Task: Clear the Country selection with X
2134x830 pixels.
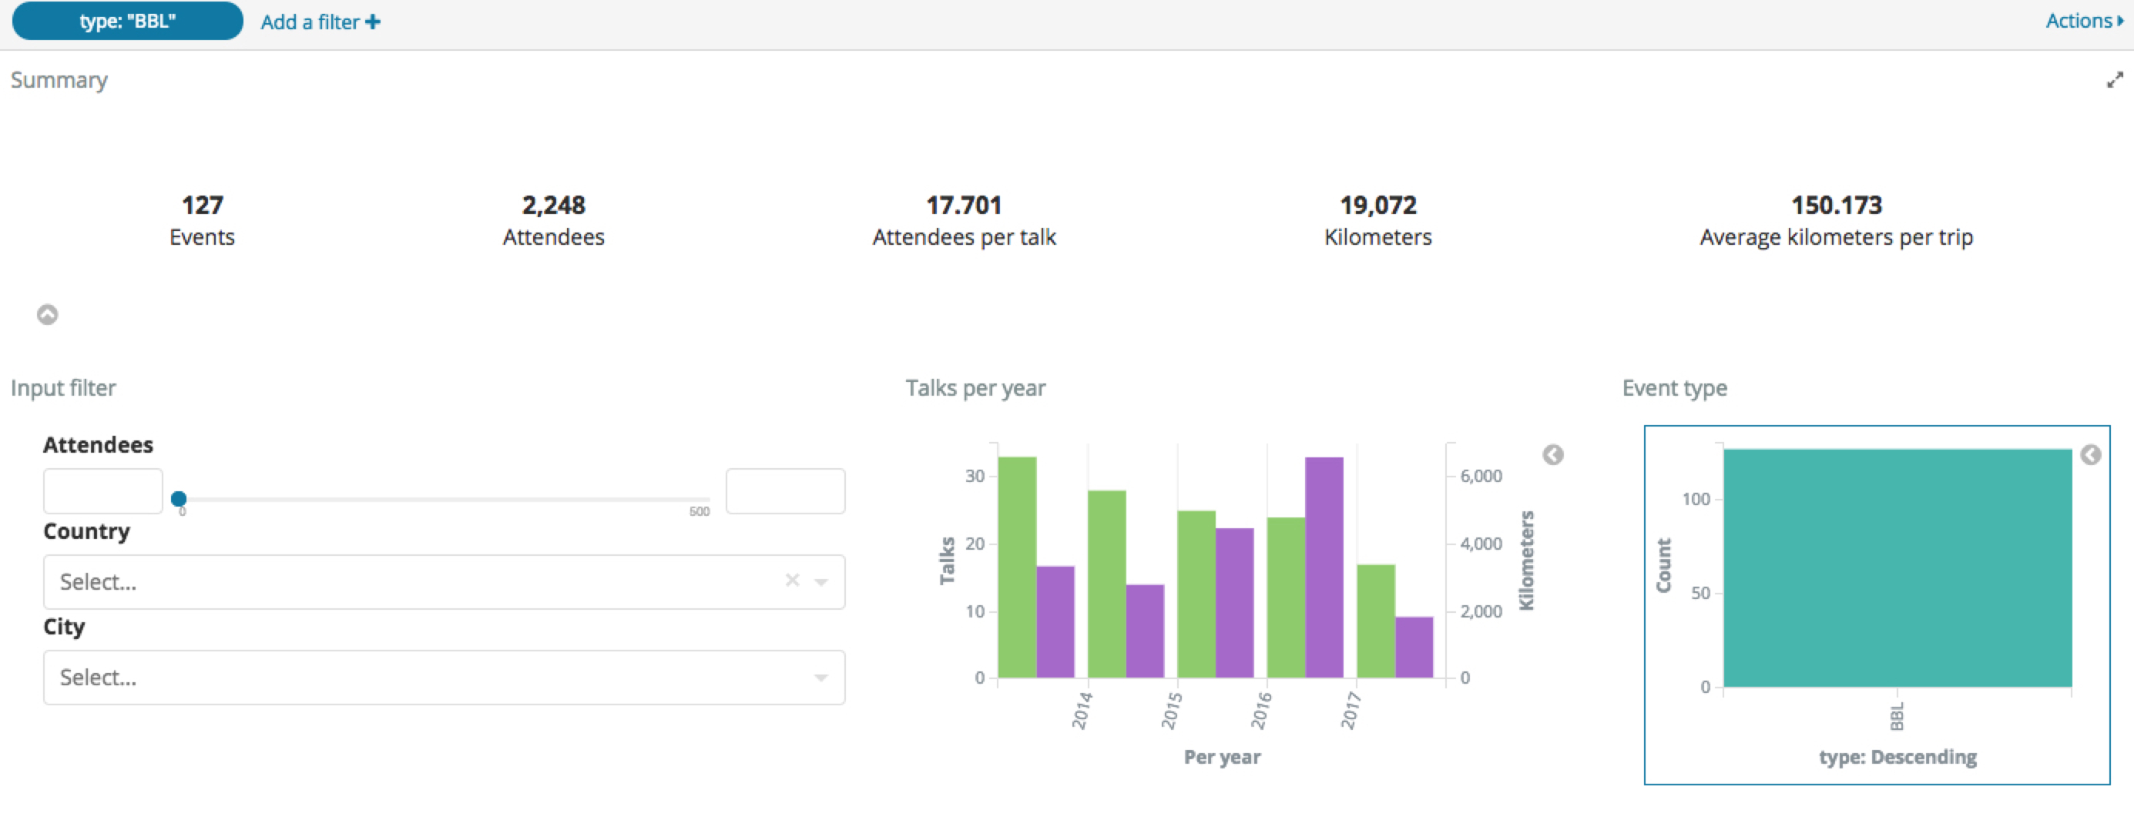Action: [x=793, y=580]
